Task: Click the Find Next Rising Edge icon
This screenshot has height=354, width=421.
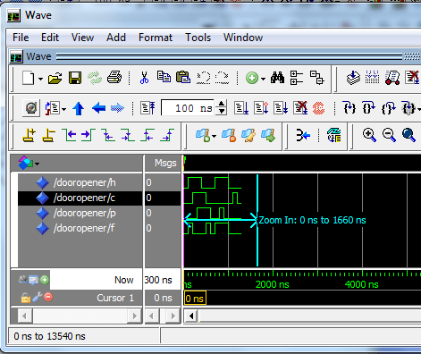Action: [x=167, y=135]
